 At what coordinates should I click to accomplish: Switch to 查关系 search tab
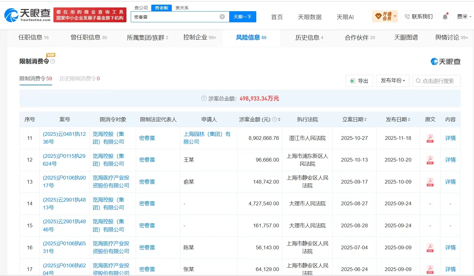182,8
